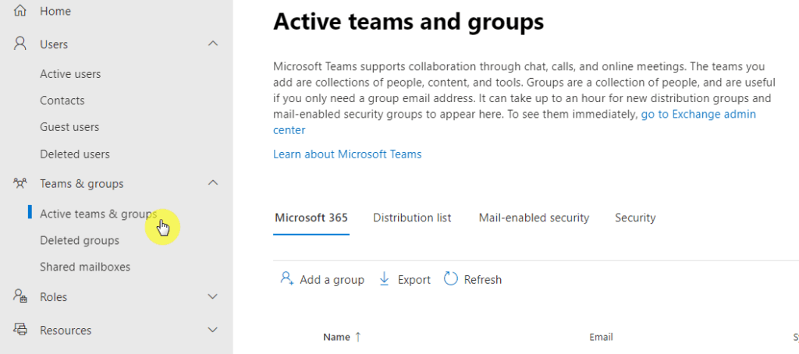Viewport: 799px width, 354px height.
Task: Switch to the Microsoft 365 tab
Action: click(x=311, y=218)
